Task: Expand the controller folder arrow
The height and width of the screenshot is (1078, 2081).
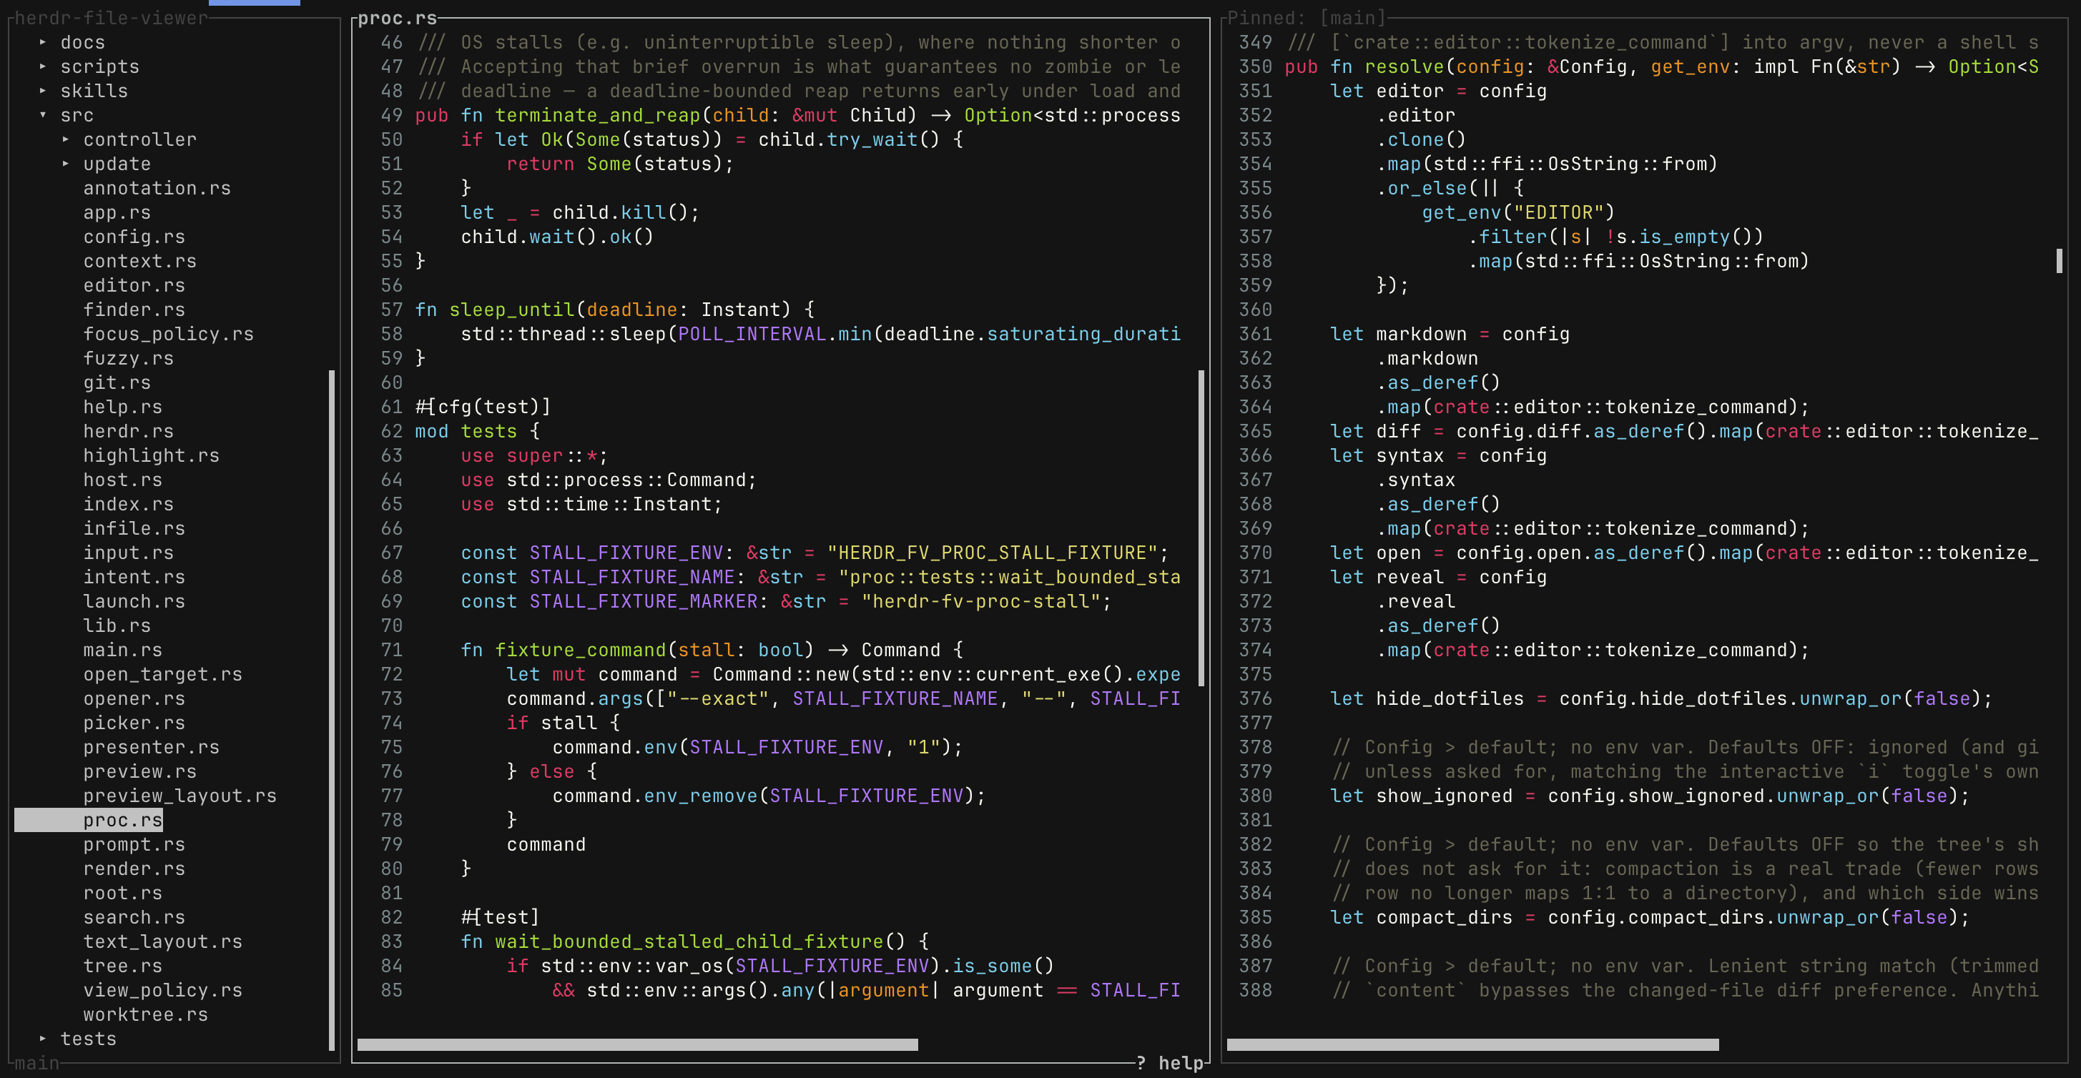Action: point(66,139)
